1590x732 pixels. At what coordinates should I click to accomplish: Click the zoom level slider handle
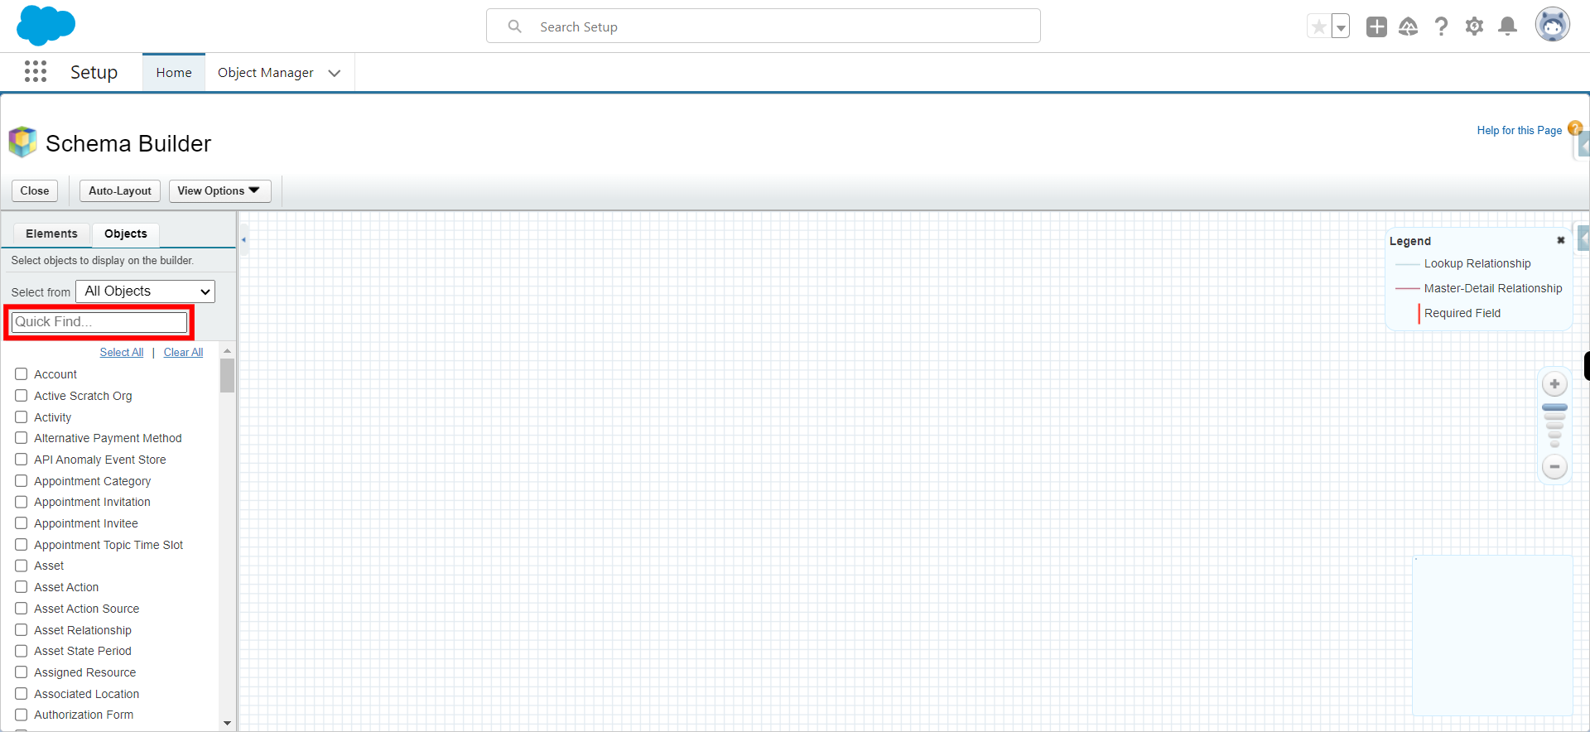click(x=1554, y=407)
